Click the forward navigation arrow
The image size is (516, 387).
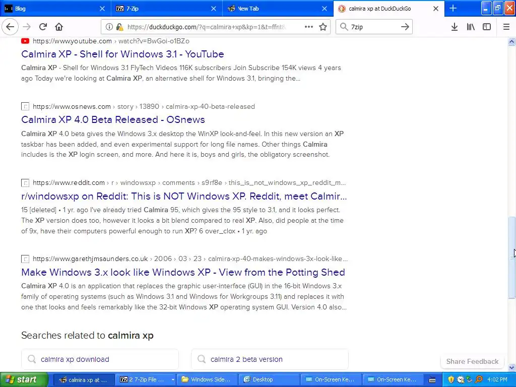click(27, 27)
